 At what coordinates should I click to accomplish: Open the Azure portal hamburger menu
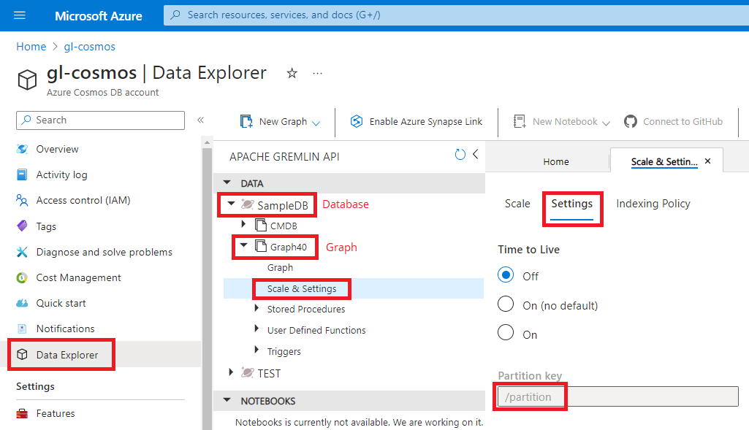20,15
